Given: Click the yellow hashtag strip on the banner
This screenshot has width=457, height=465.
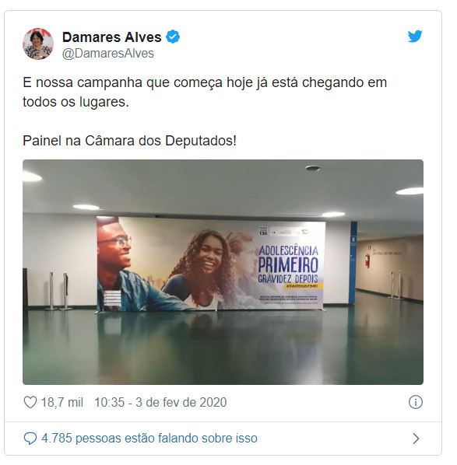Looking at the screenshot, I should point(302,286).
